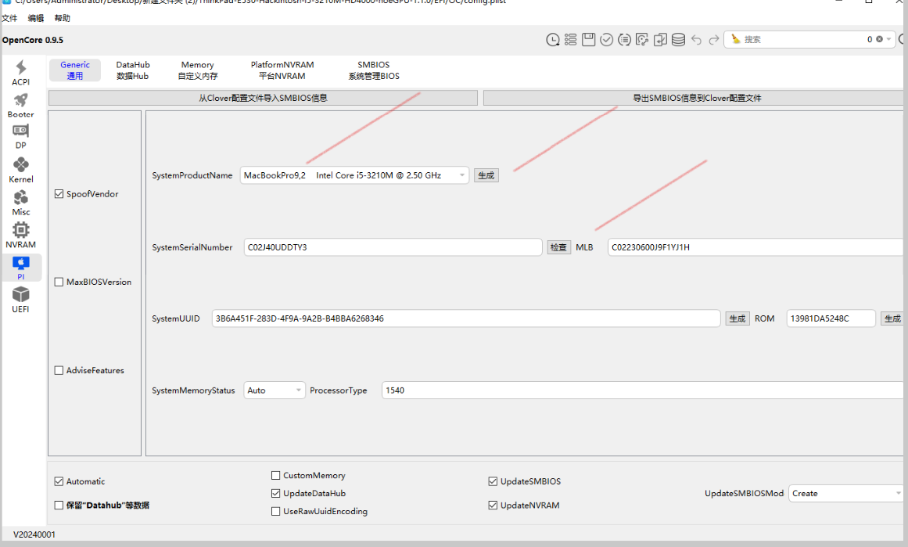Click 生成 next to SystemUUID

coord(738,318)
